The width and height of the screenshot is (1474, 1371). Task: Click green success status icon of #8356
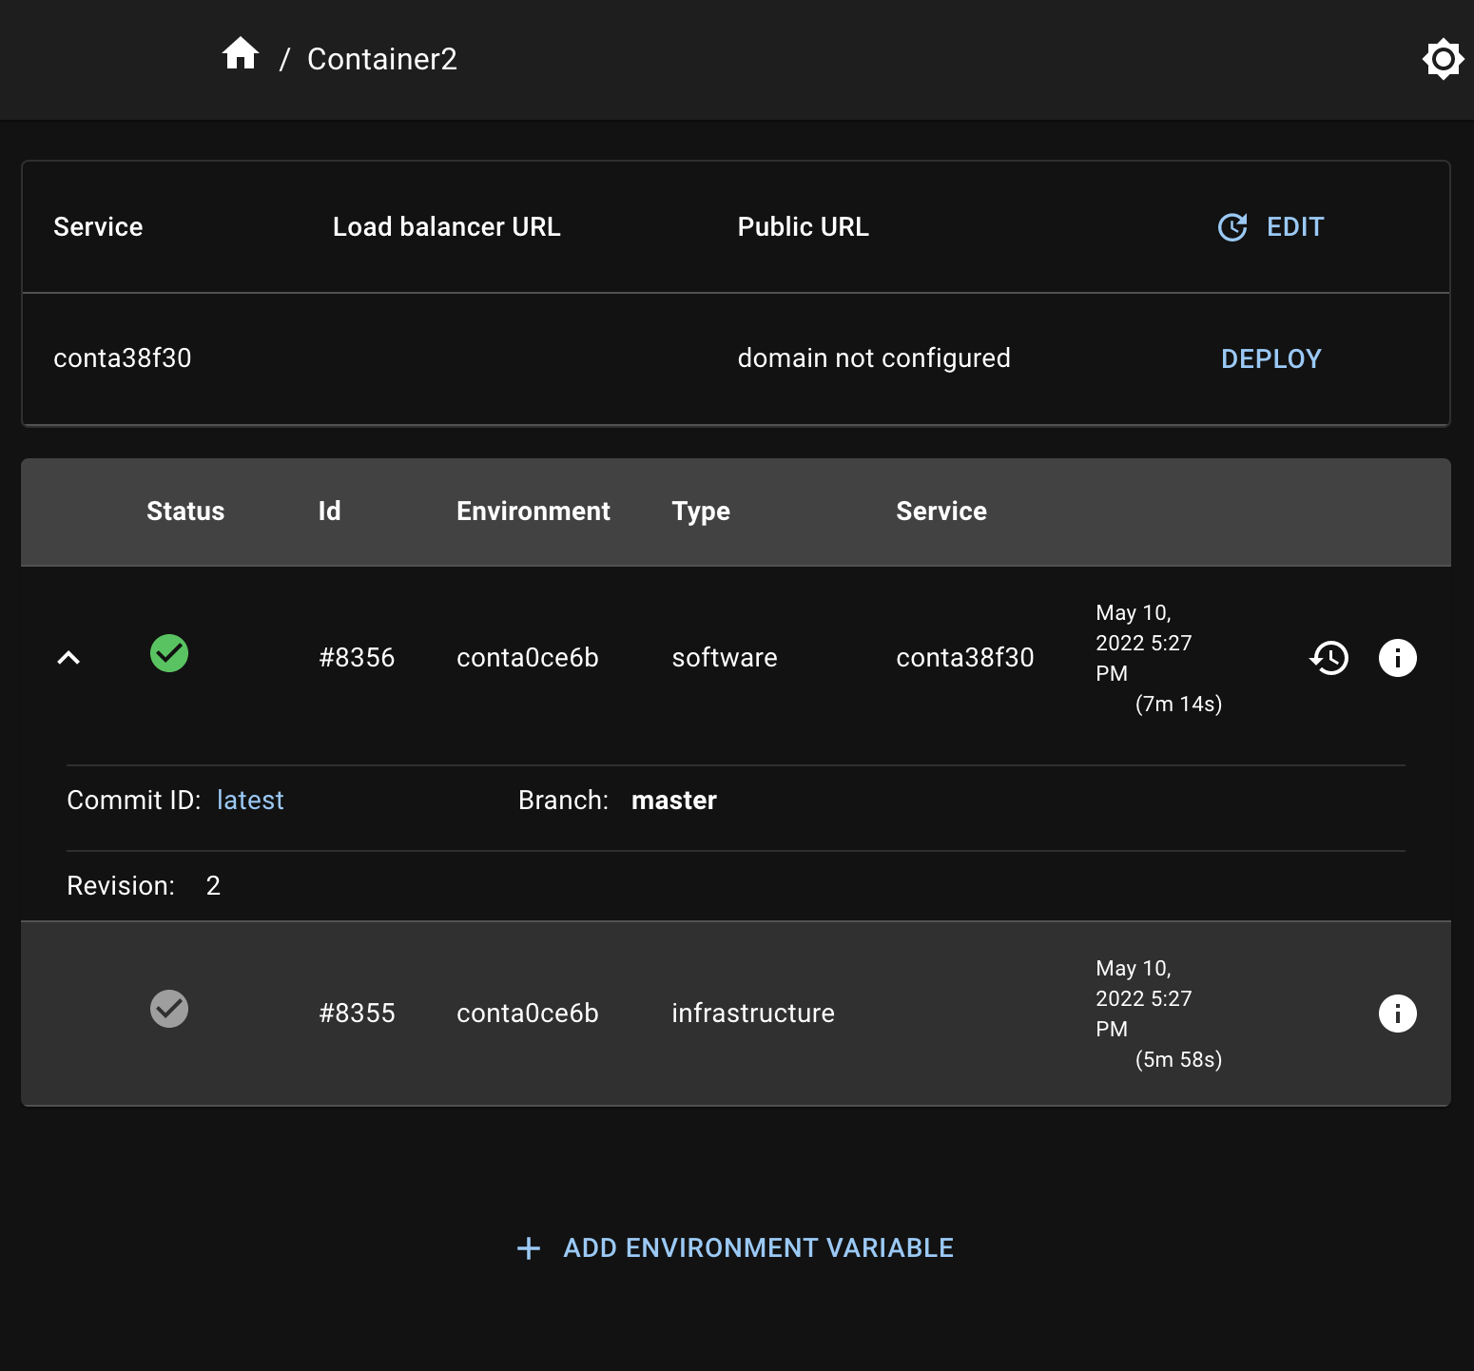(x=169, y=653)
